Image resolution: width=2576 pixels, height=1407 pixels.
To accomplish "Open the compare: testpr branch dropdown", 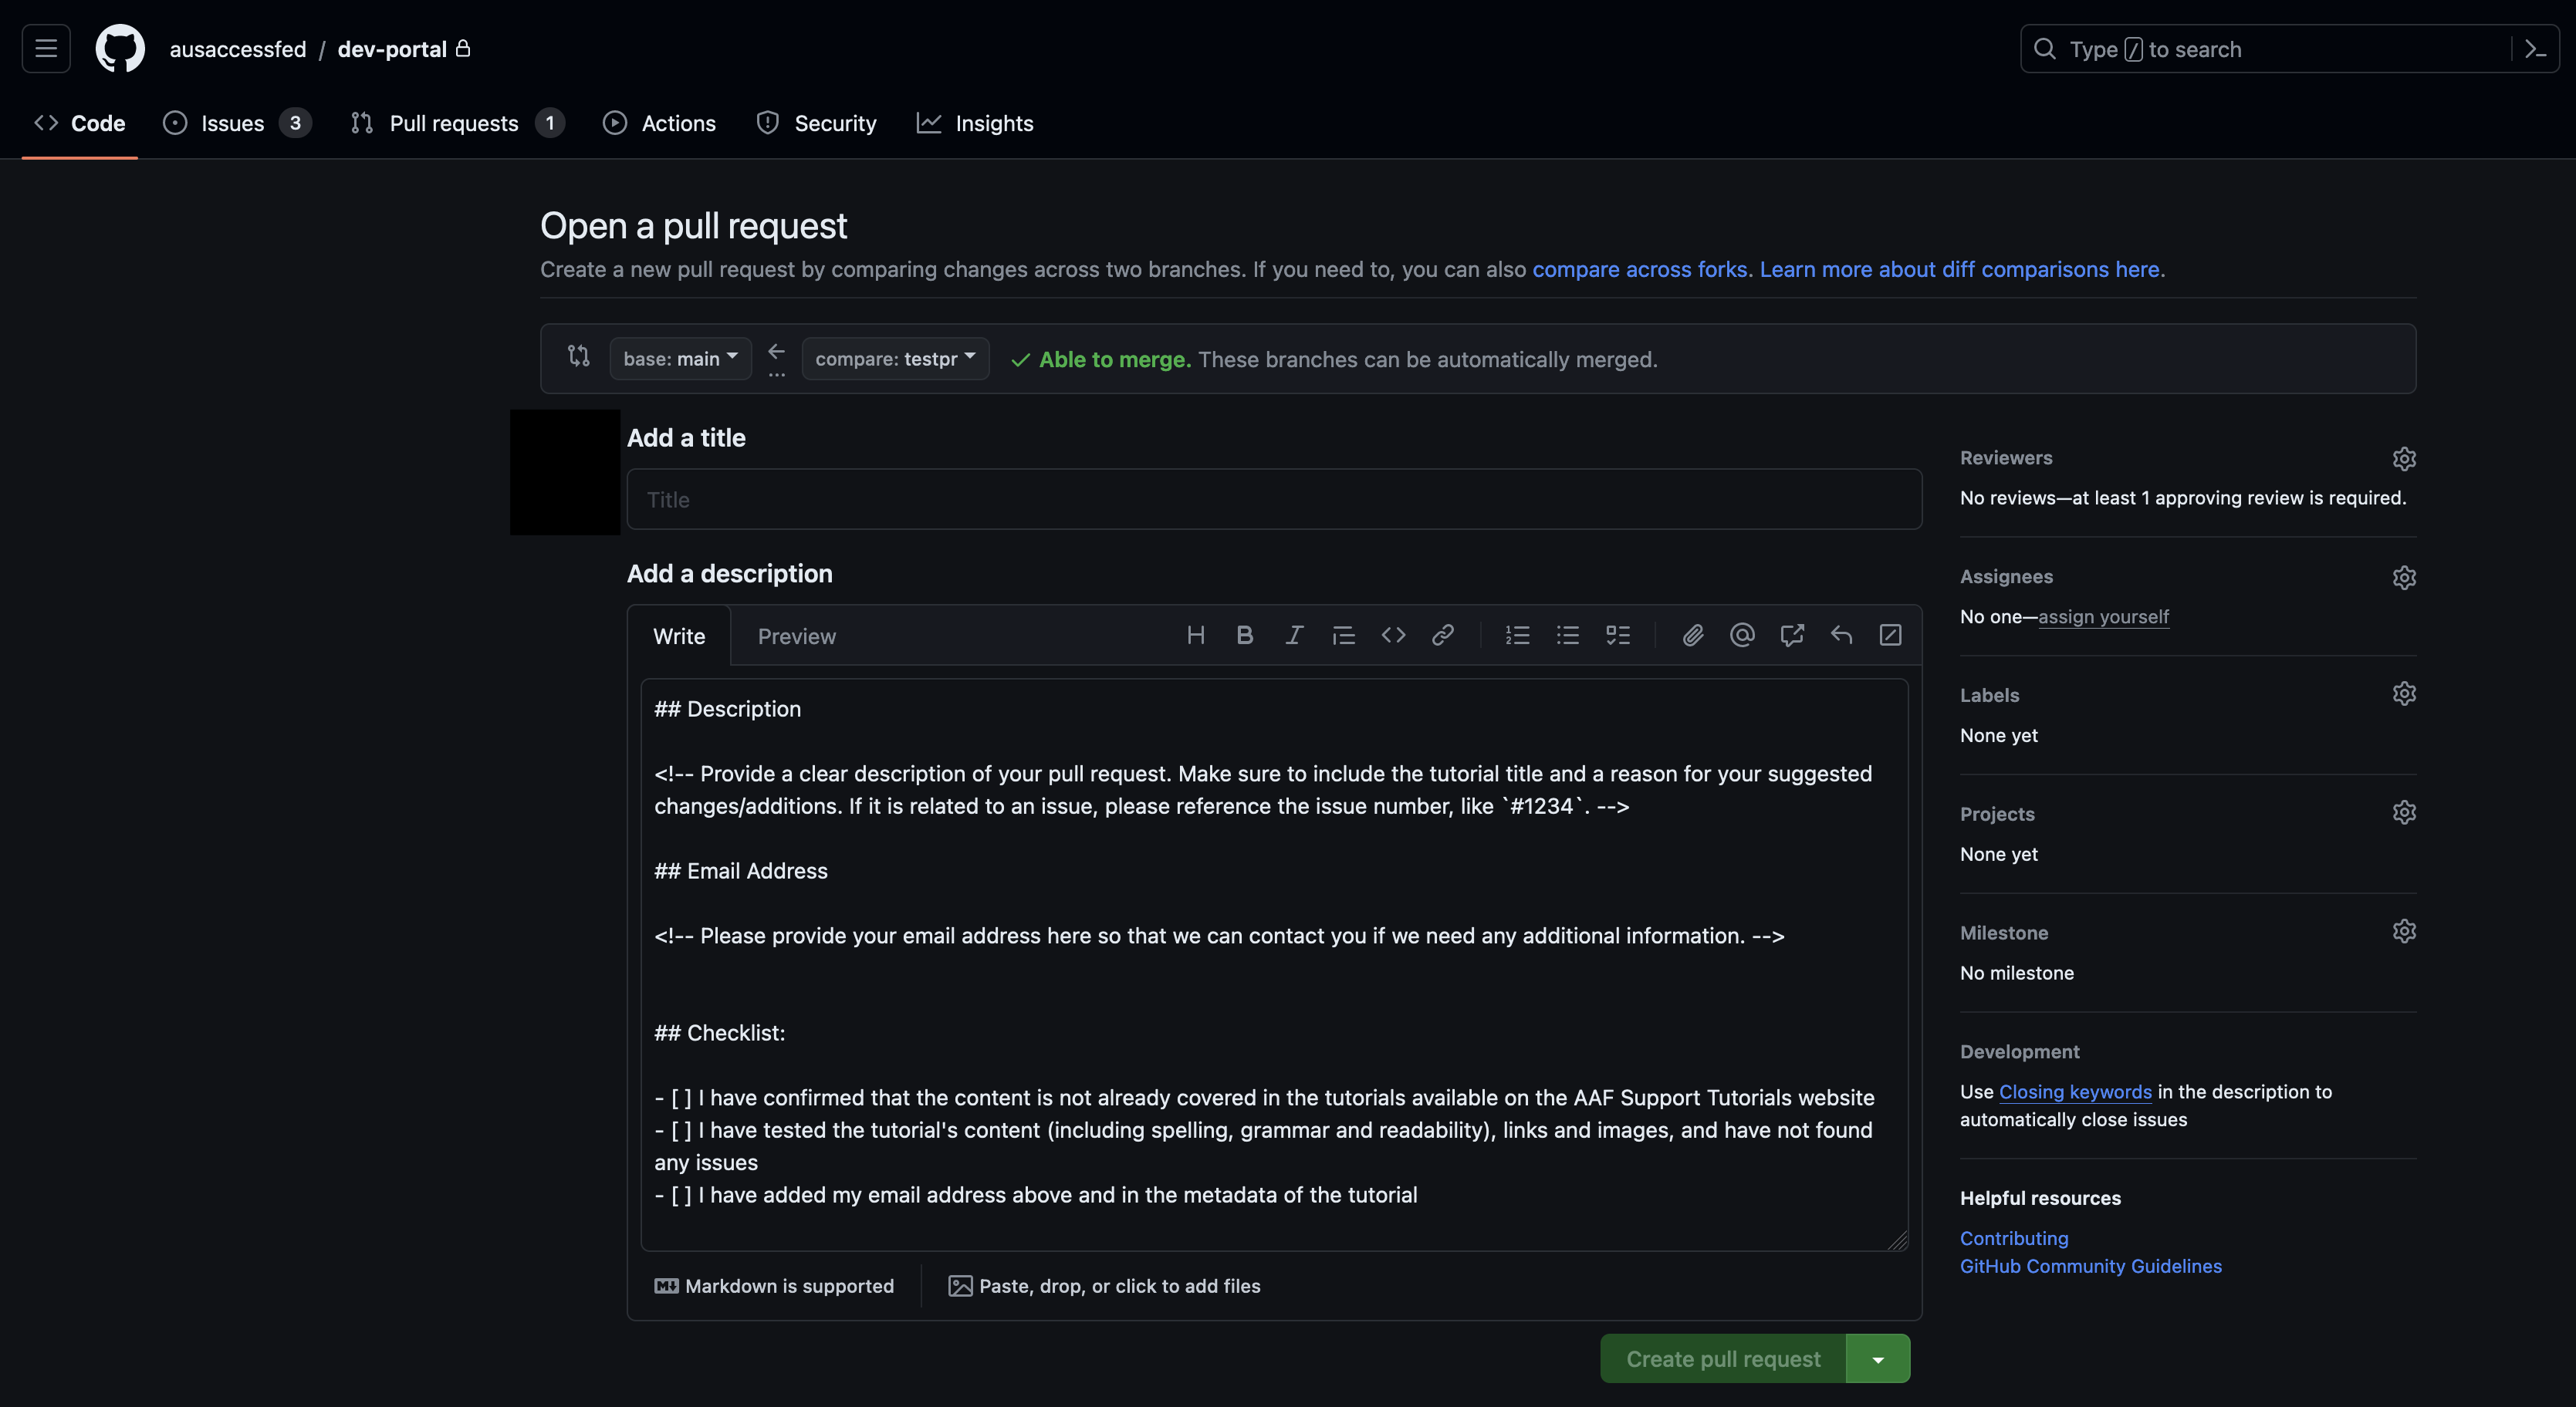I will click(895, 359).
